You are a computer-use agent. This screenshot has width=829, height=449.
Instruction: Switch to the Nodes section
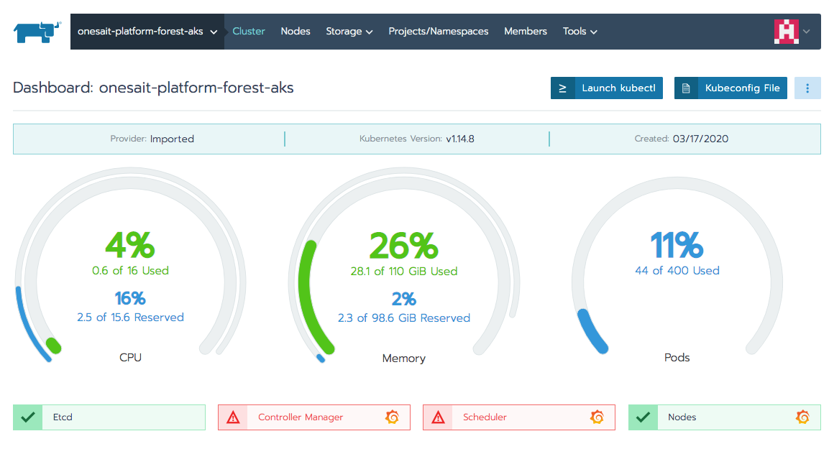[x=296, y=31]
